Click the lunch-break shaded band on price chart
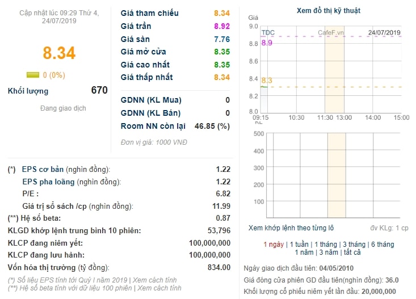The width and height of the screenshot is (416, 299). click(334, 69)
